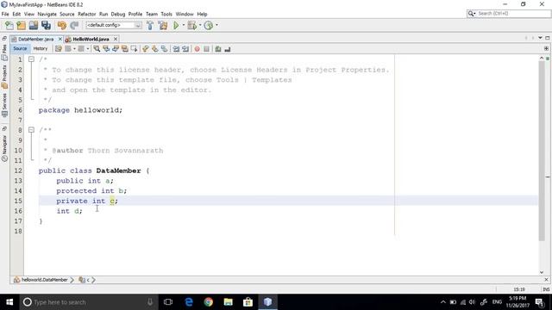Click the scrollbar down arrow
The width and height of the screenshot is (552, 310).
point(542,272)
